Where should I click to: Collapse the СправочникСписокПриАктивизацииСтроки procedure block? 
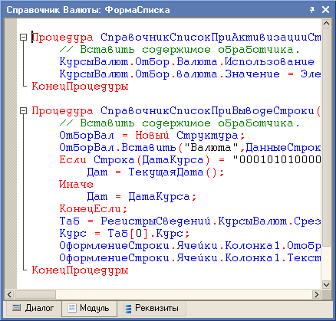24,38
